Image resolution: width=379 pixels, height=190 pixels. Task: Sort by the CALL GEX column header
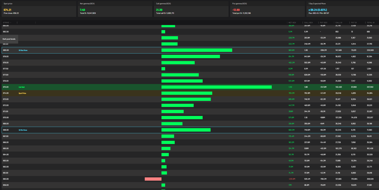[x=308, y=23]
